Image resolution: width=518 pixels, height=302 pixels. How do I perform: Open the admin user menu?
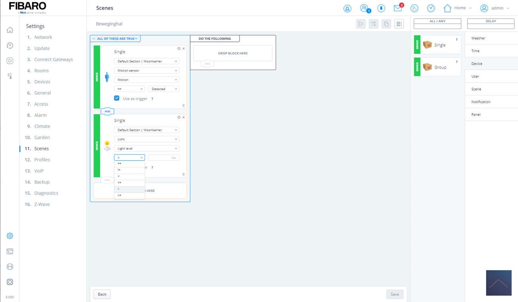[x=494, y=8]
